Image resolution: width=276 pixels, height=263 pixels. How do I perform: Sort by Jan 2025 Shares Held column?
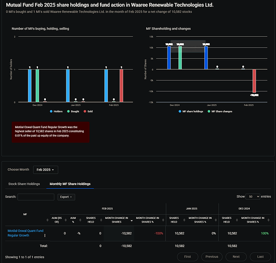click(x=184, y=220)
